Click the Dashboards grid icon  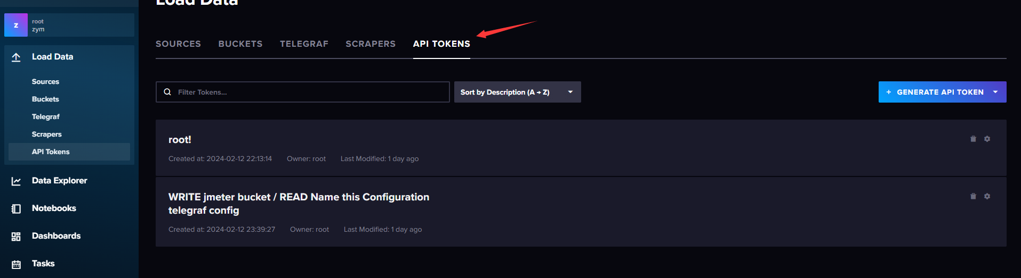point(16,237)
